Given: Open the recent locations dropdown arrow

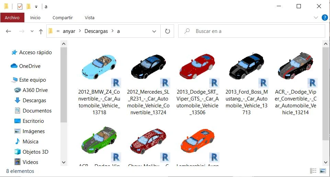Looking at the screenshot, I should [32, 31].
